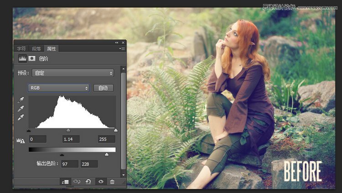Reset adjustment to defaults icon

click(88, 182)
